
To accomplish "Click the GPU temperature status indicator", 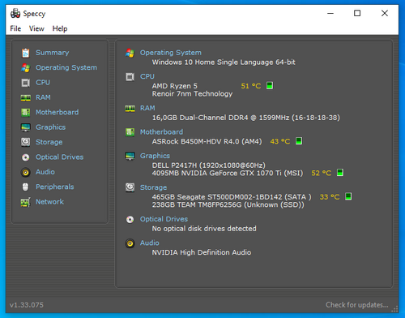I will click(x=340, y=173).
